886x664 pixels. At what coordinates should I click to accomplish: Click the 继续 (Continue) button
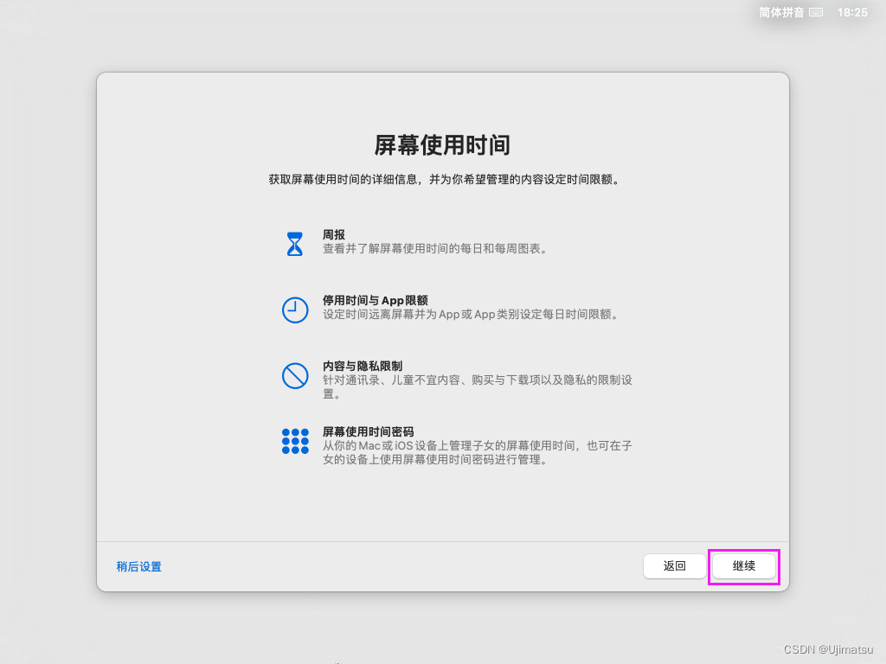(x=743, y=566)
